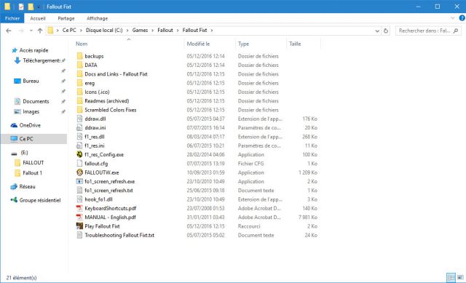The height and width of the screenshot is (283, 466).
Task: Select the FALLOUTW.exe Vault Boy icon
Action: 79,172
